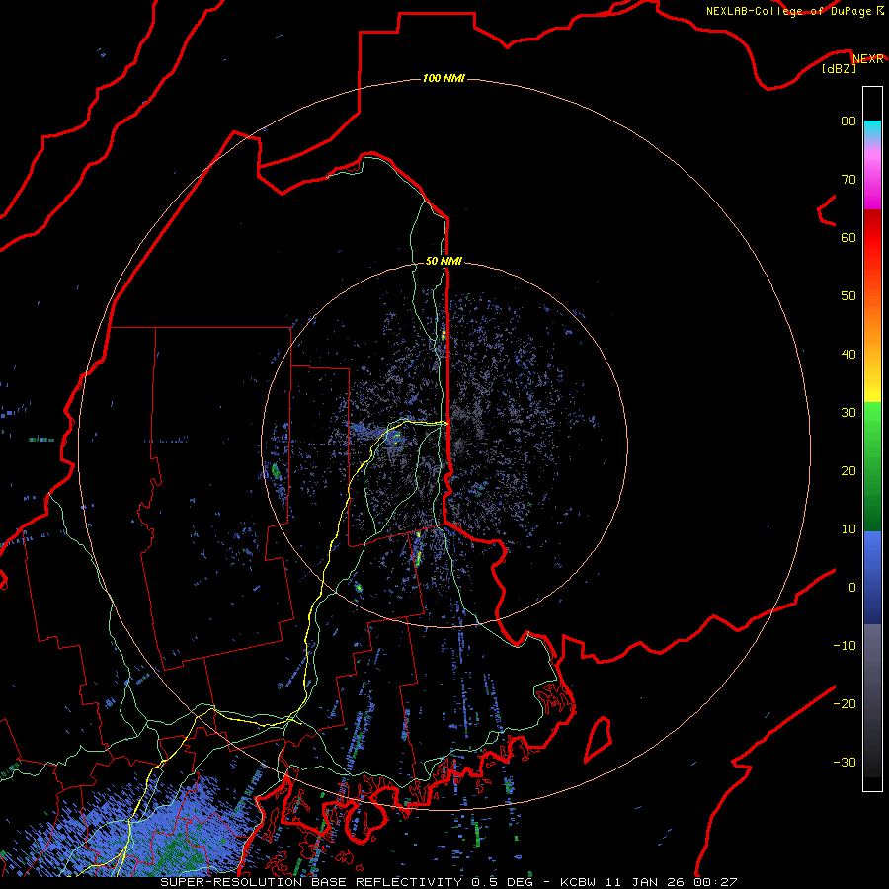Click the 40 value on the dBZ scale
The width and height of the screenshot is (889, 889).
point(849,355)
